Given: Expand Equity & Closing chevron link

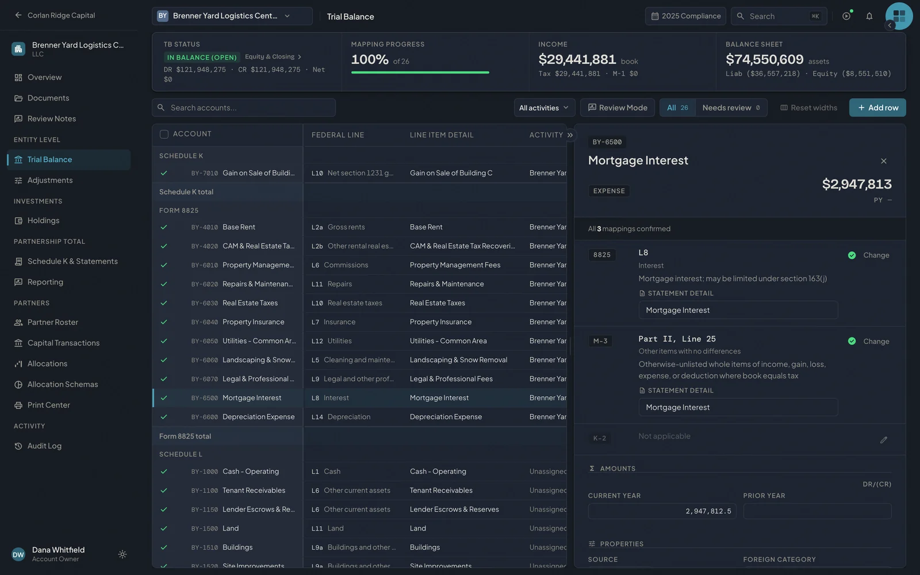Looking at the screenshot, I should [x=273, y=57].
